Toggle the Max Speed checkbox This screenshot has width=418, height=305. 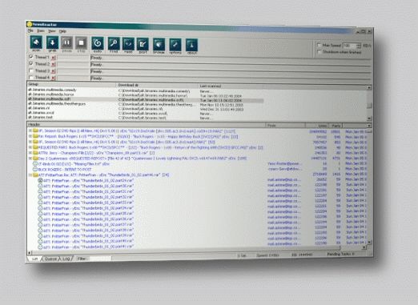point(319,45)
